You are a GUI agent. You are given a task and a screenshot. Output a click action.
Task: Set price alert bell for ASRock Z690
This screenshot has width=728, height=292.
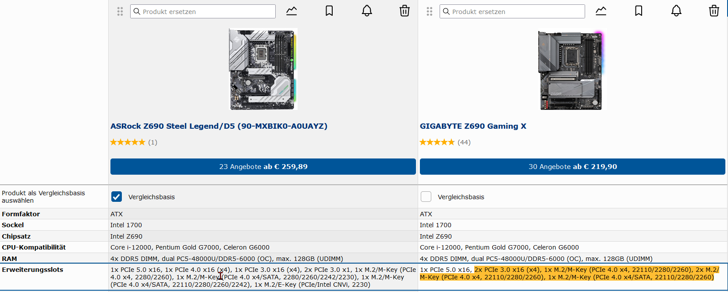click(367, 11)
